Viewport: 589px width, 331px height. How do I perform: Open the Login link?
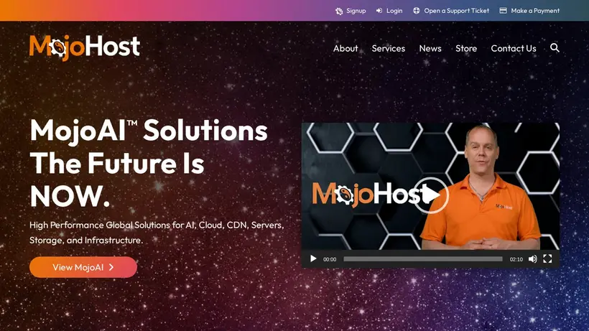click(x=394, y=11)
